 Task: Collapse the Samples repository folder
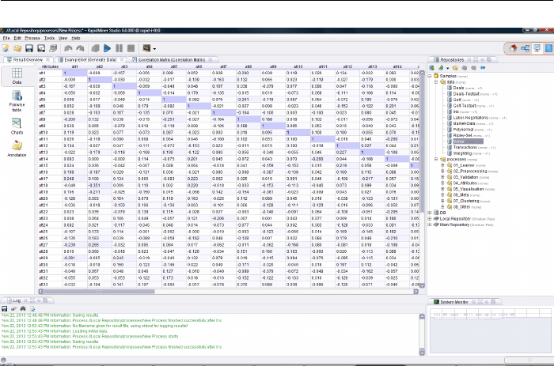pyautogui.click(x=431, y=77)
